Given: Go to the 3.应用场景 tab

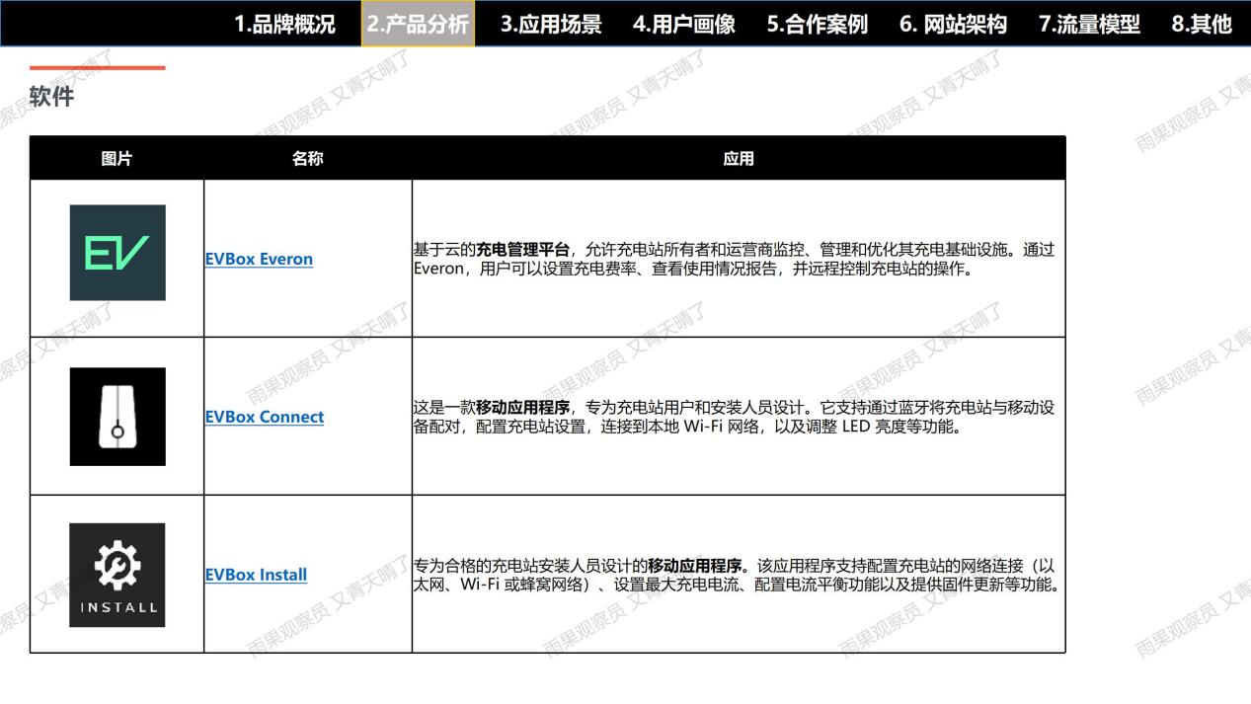Looking at the screenshot, I should click(551, 24).
